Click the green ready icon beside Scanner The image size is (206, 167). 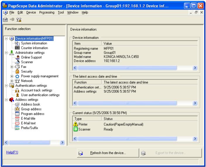(x=75, y=129)
